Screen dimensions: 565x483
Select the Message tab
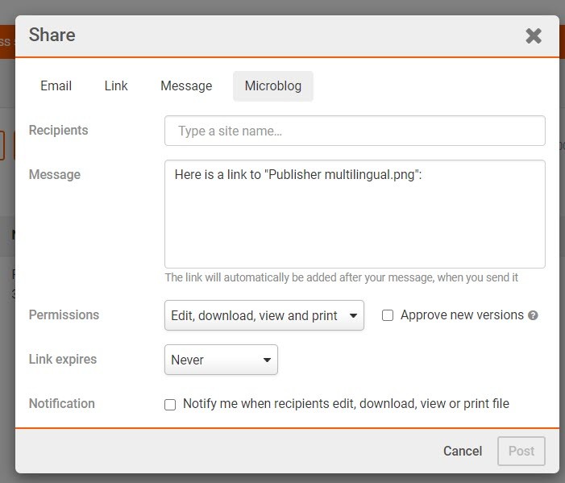186,86
